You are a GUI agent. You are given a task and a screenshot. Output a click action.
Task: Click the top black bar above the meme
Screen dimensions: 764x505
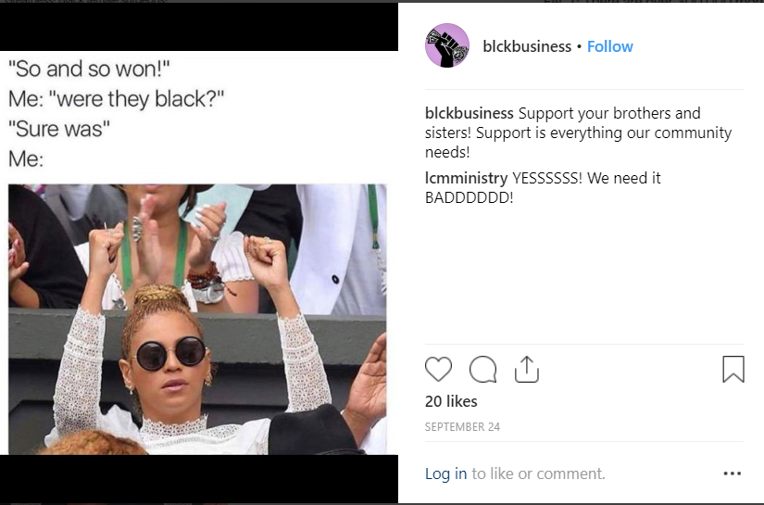(199, 27)
